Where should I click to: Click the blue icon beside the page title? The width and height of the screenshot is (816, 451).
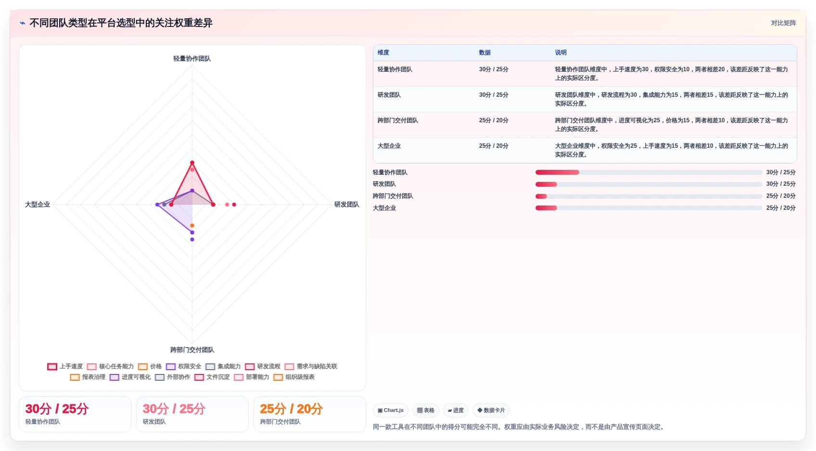pos(23,23)
